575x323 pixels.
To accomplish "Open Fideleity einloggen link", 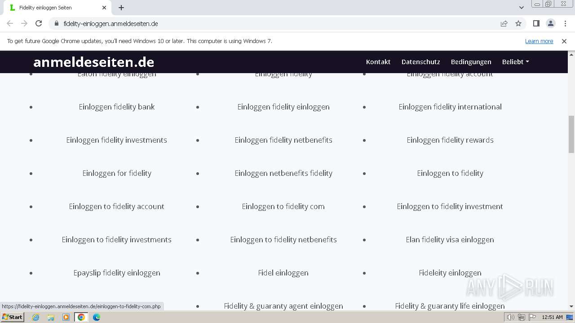I will pos(450,273).
